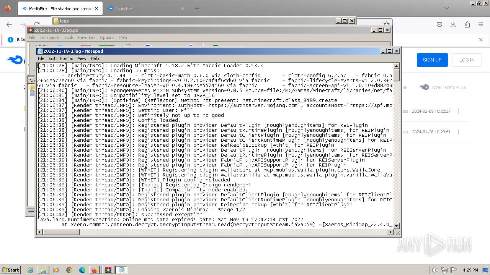490x275 pixels.
Task: Click the 'Definitely not up to no good' line
Action: coord(131,115)
